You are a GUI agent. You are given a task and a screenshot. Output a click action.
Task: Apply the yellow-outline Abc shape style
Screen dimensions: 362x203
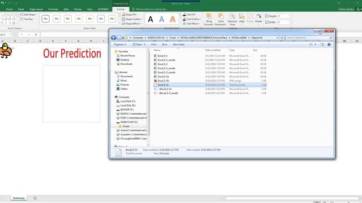(x=90, y=19)
